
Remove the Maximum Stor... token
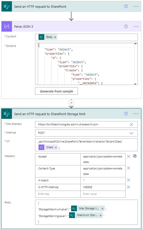[100, 215]
